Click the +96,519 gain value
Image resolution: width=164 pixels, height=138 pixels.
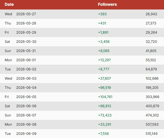click(x=104, y=88)
